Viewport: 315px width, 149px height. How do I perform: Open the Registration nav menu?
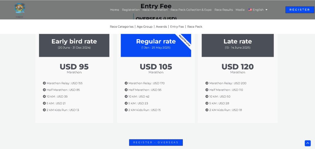[x=131, y=10]
